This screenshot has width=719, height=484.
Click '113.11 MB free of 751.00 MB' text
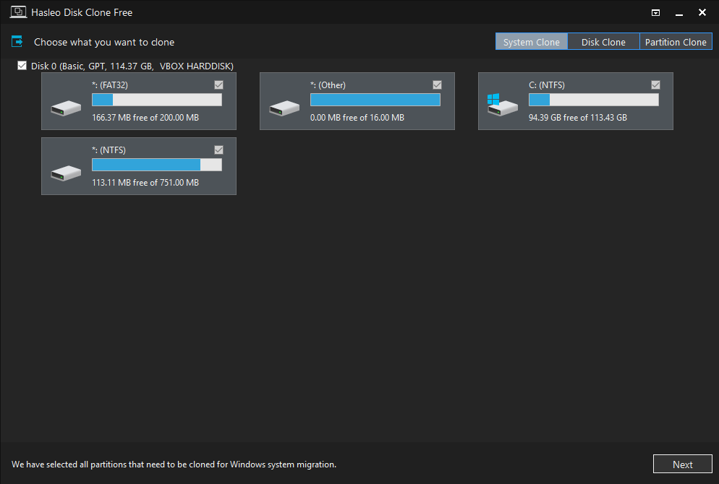[145, 183]
